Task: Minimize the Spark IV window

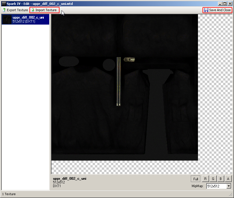Action: pos(220,4)
